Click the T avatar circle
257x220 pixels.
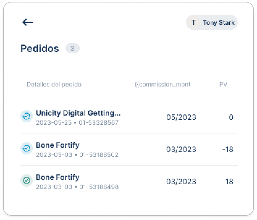(193, 22)
